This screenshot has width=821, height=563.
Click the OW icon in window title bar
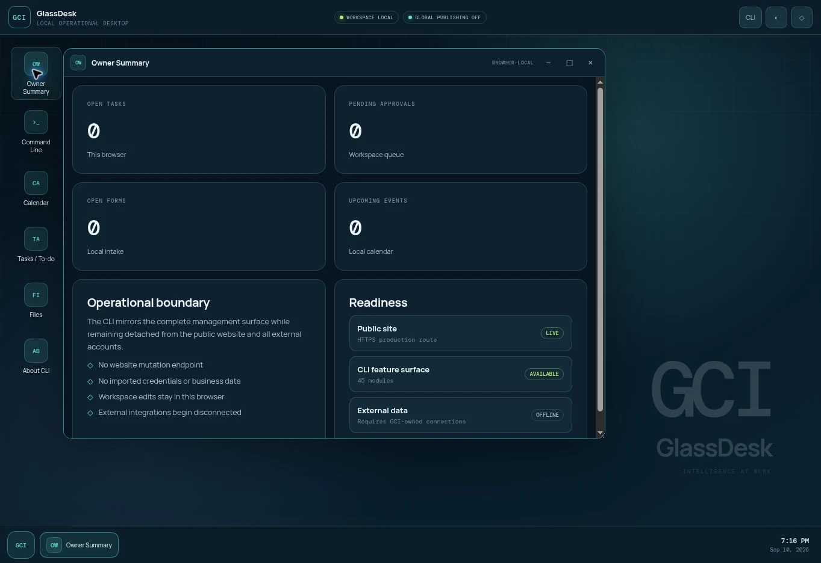[78, 63]
